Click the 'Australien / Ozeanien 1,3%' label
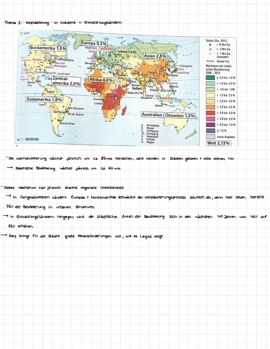This screenshot has width=270, height=349. coord(168,115)
